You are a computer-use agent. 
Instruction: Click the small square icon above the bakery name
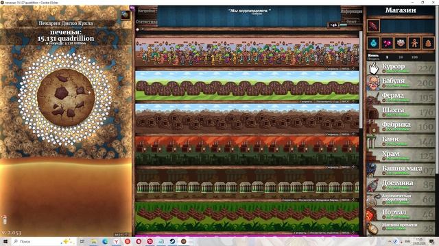pyautogui.click(x=125, y=15)
